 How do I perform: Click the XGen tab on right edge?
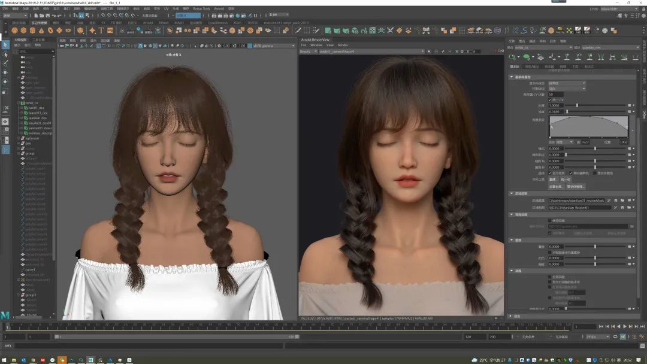click(x=644, y=113)
